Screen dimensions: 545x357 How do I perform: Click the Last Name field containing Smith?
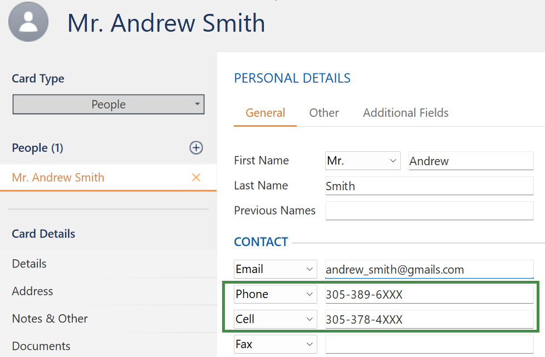coord(429,186)
